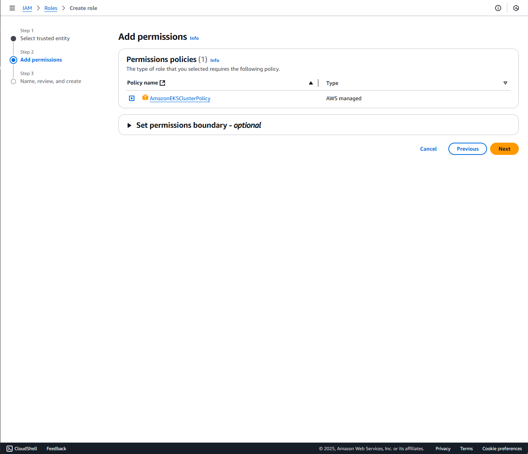This screenshot has width=528, height=454.
Task: Go to Roles breadcrumb
Action: pos(51,8)
